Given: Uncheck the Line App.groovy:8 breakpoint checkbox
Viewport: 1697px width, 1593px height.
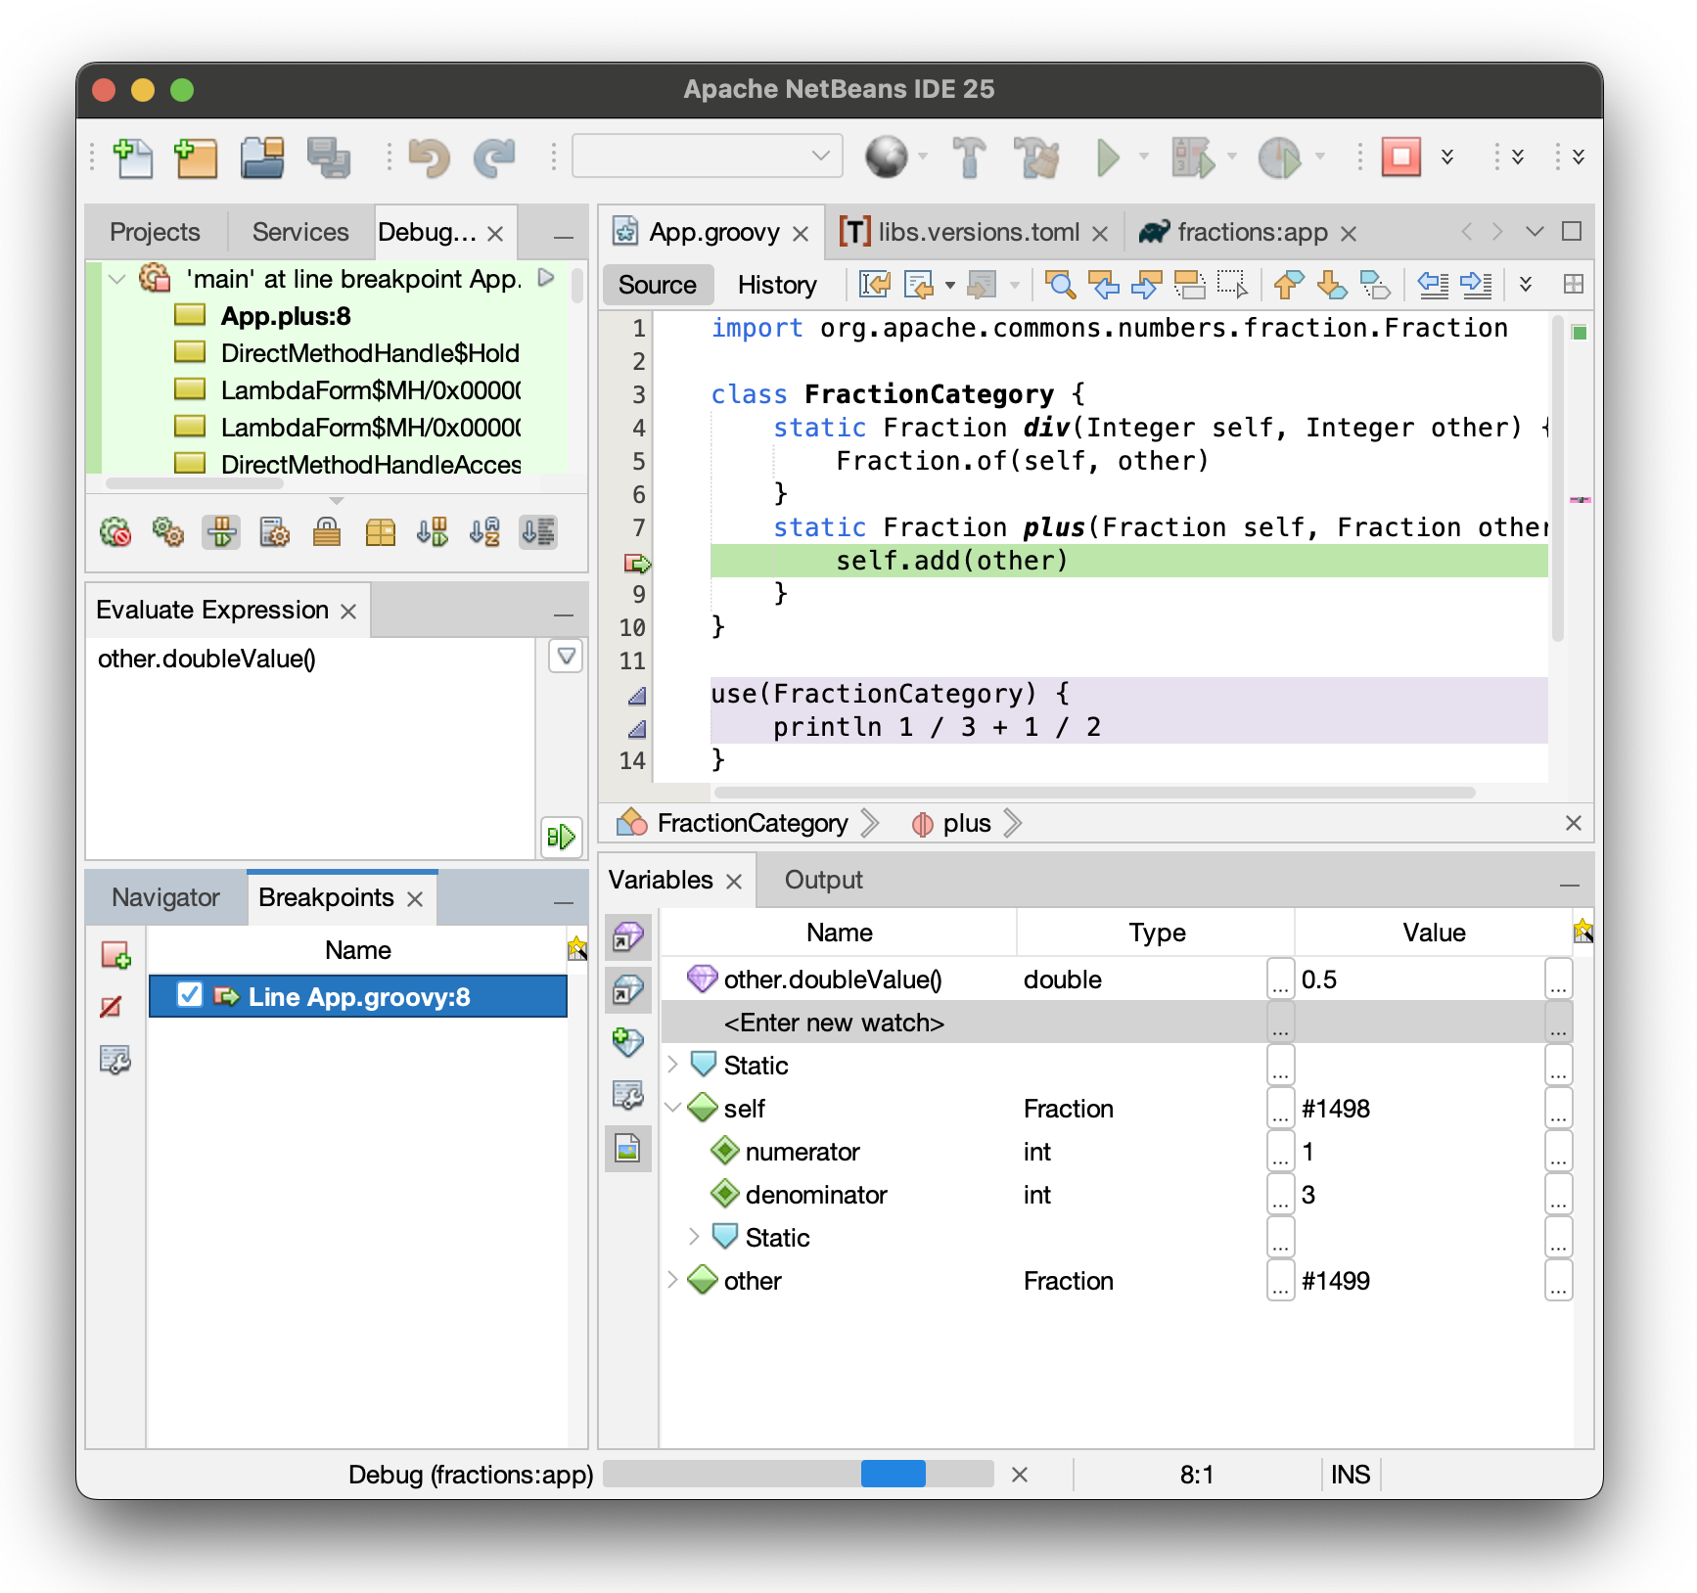Looking at the screenshot, I should [190, 995].
